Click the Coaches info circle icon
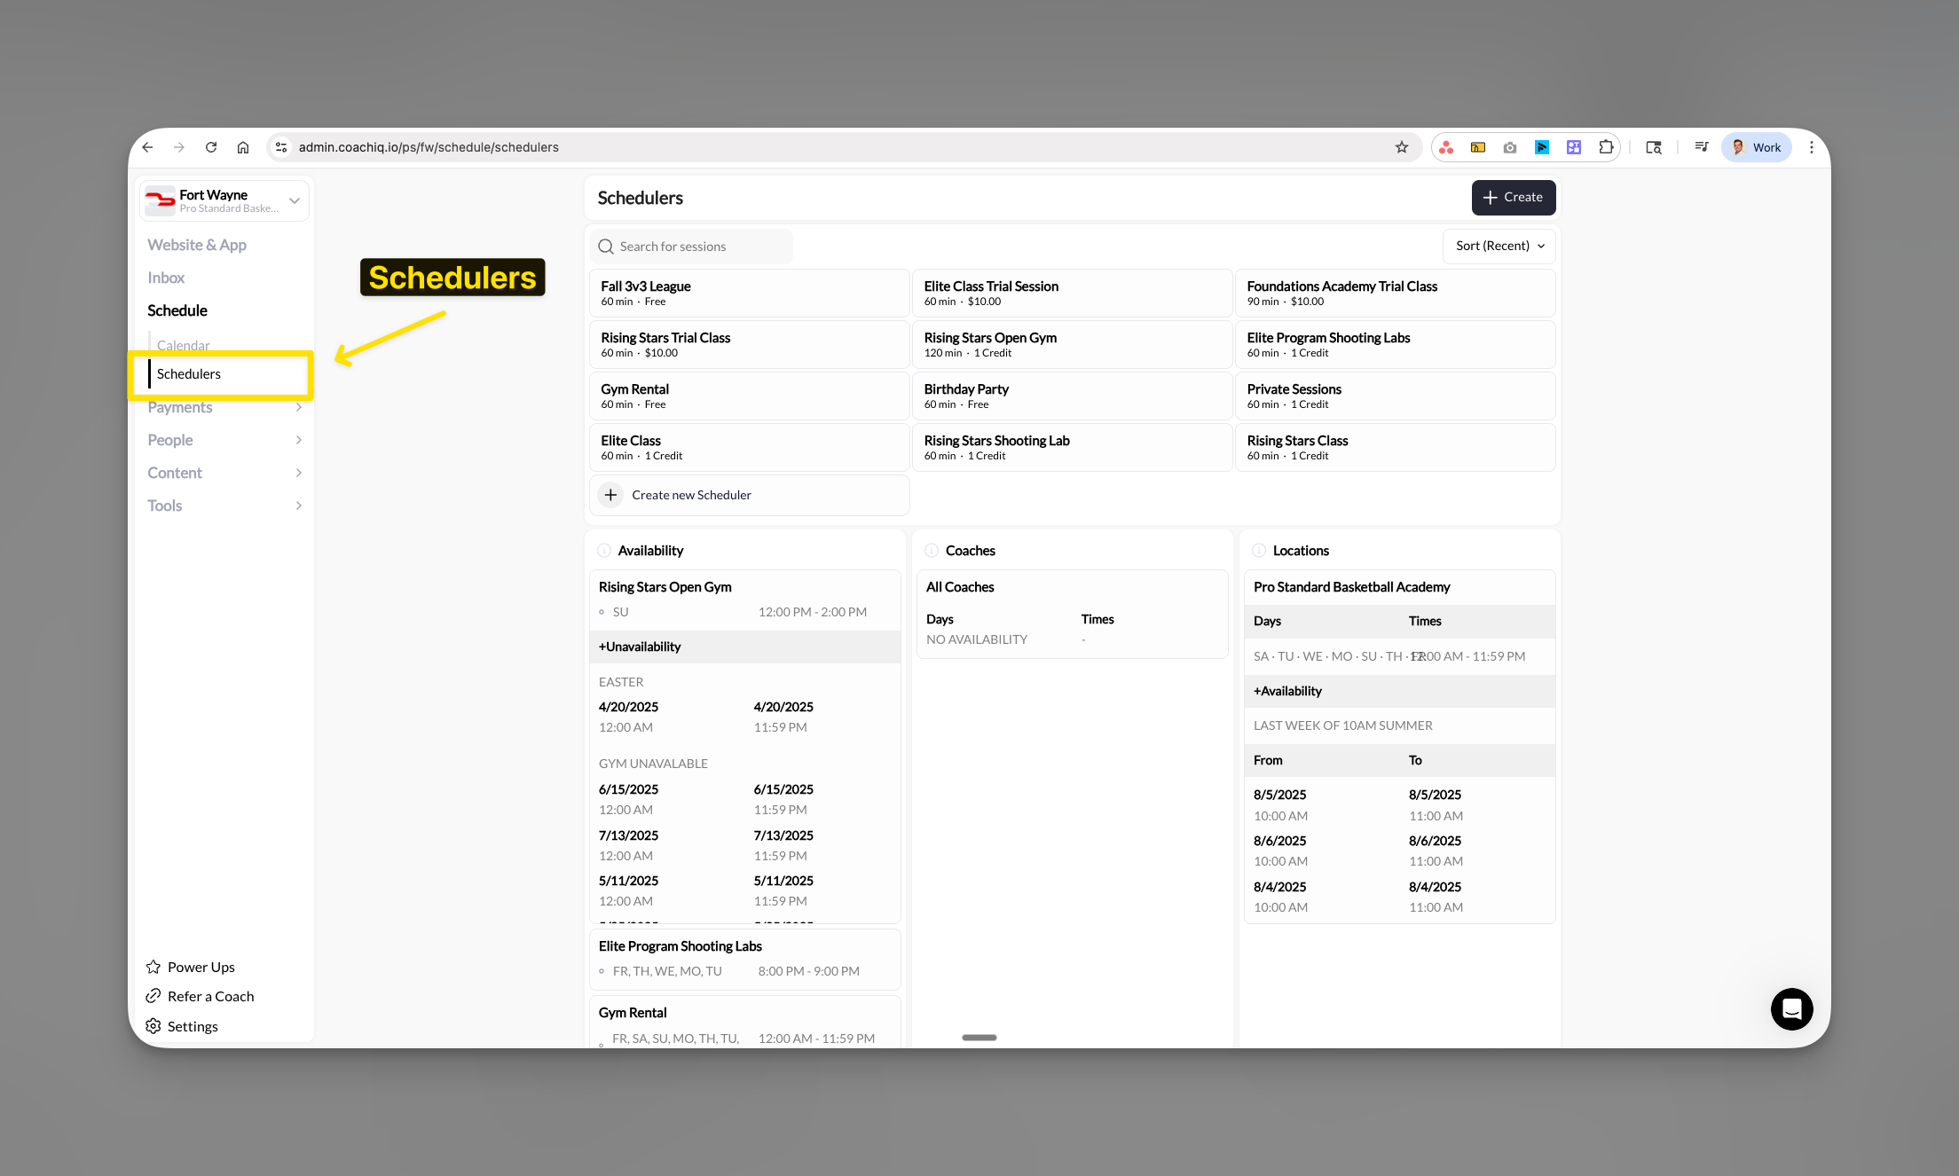Screen dimensions: 1959x1176 click(932, 550)
